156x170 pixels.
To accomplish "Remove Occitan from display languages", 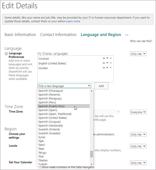I will [x=110, y=68].
